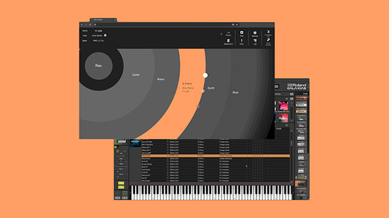This screenshot has width=389, height=218.
Task: Select the Brass ring category
Action: 160,79
